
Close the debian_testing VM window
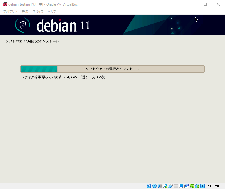pyautogui.click(x=218, y=4)
